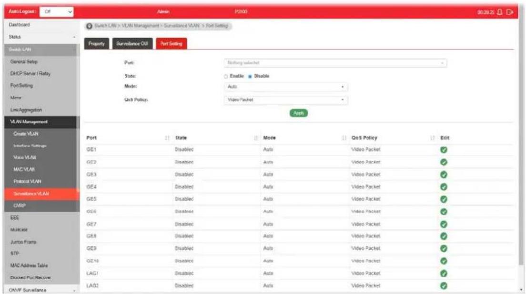Click the breadcrumb circle icon
526x294 pixels.
click(89, 26)
